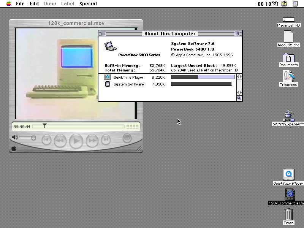Jump to movie start with skip-back button
Image resolution: width=304 pixels, height=228 pixels.
tap(46, 140)
